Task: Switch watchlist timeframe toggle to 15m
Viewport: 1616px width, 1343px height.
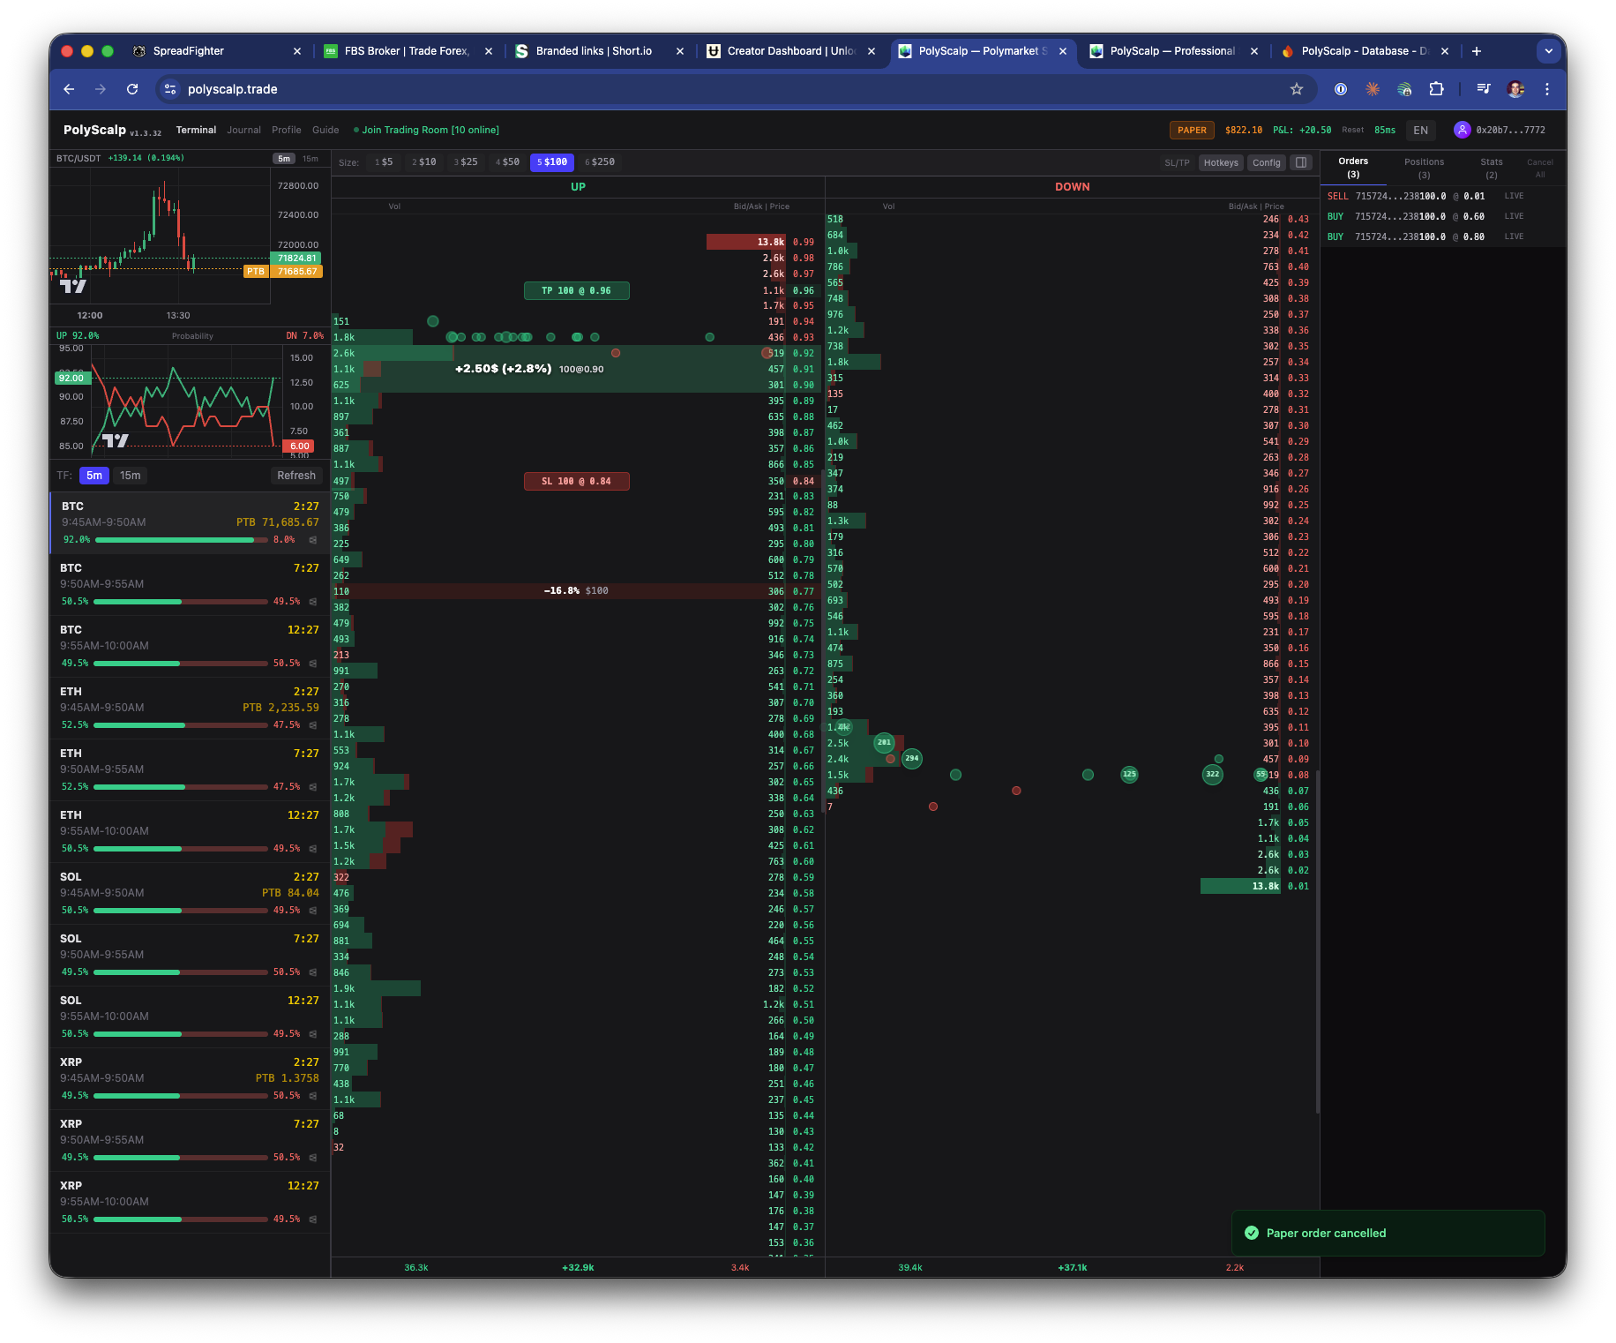Action: (x=130, y=476)
